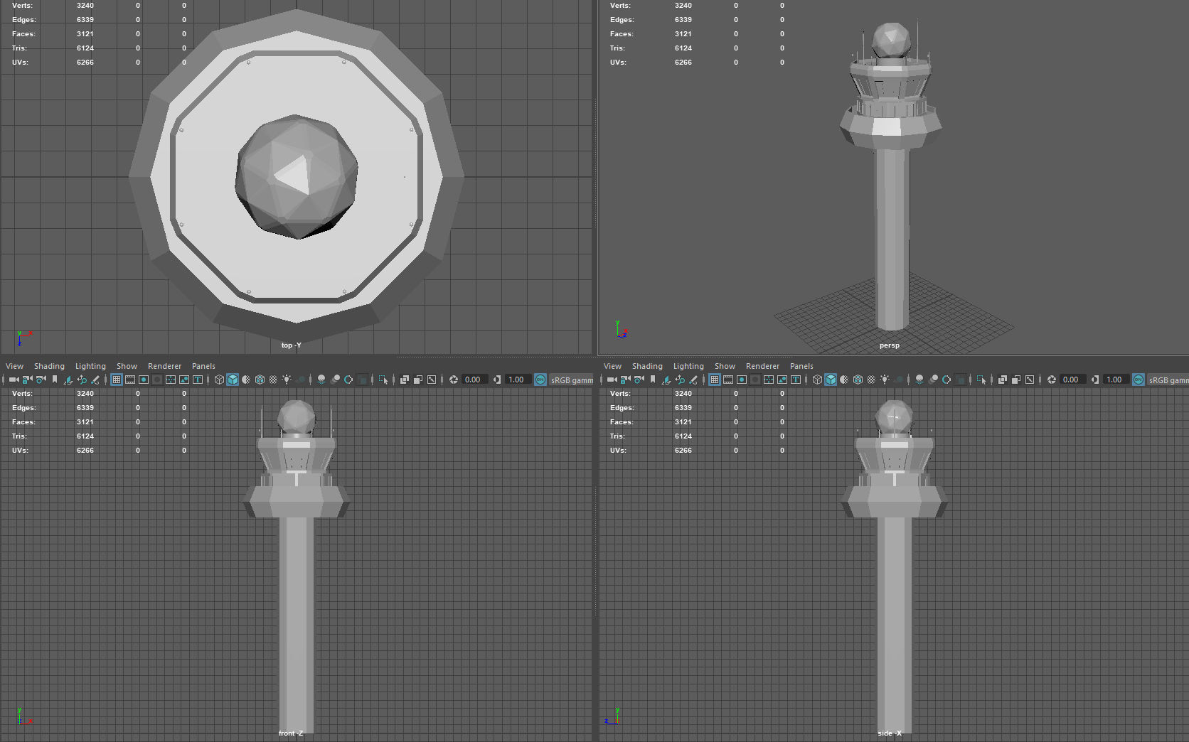The height and width of the screenshot is (742, 1189).
Task: Open Shading menu of front view panel
Action: coord(49,366)
